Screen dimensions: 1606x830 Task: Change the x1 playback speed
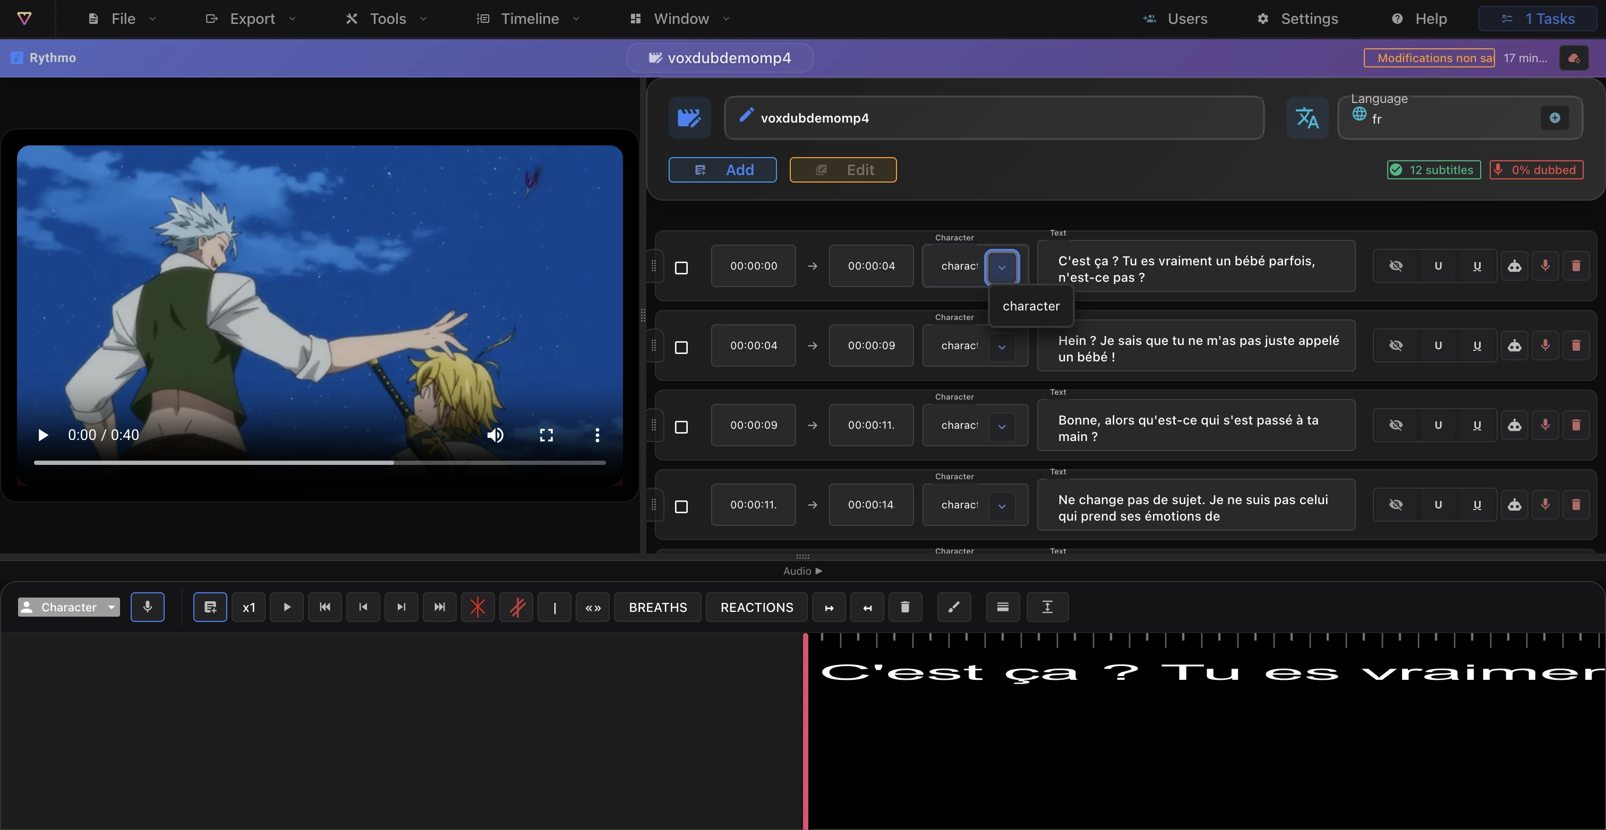249,607
